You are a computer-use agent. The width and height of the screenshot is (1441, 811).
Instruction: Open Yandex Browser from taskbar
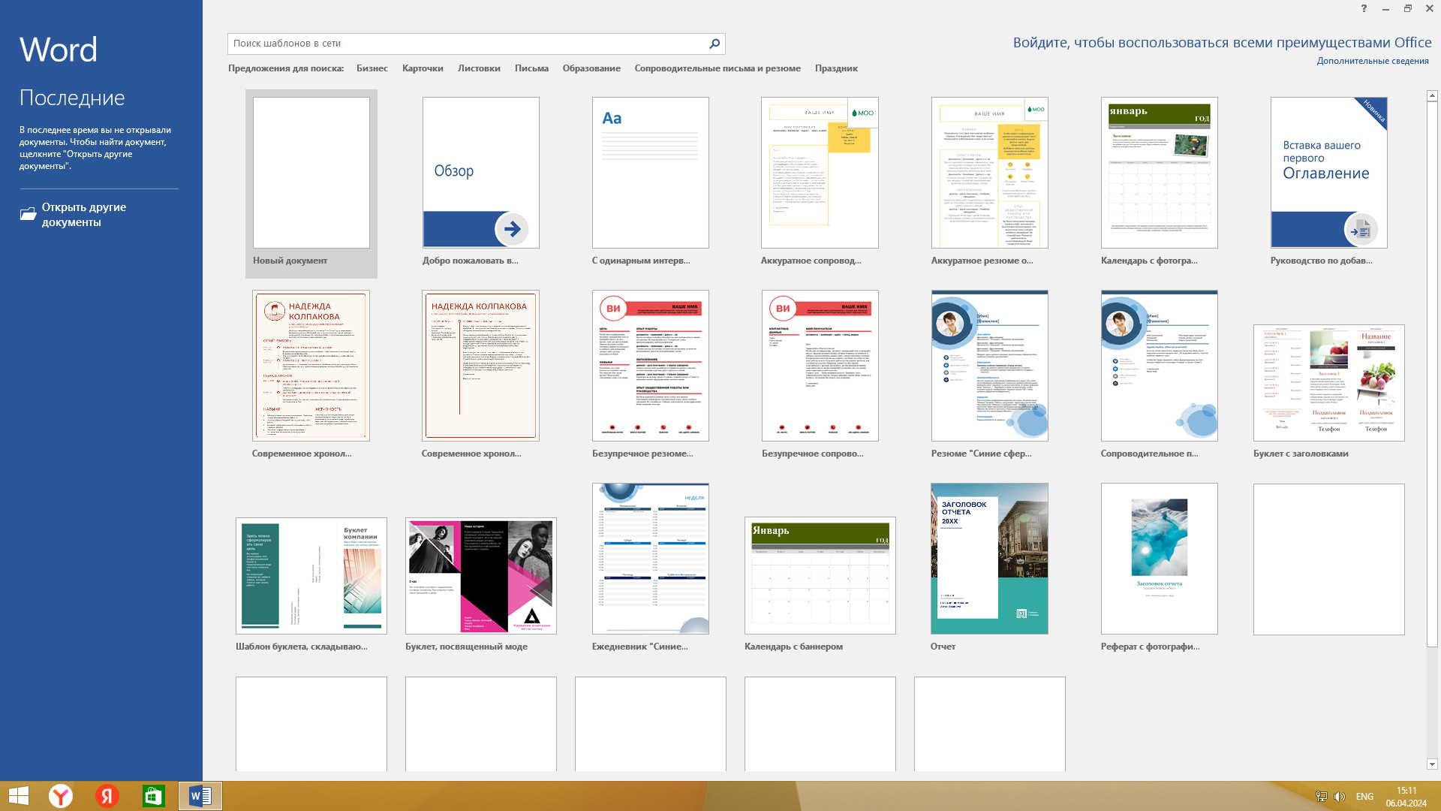(61, 796)
